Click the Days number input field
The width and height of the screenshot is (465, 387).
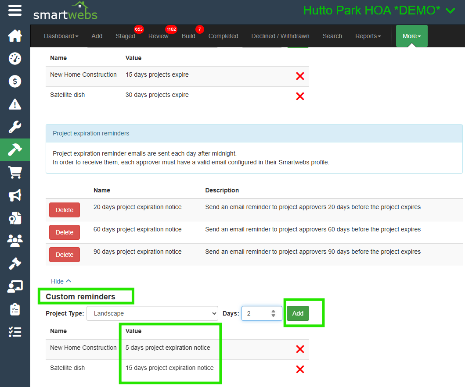tap(257, 313)
